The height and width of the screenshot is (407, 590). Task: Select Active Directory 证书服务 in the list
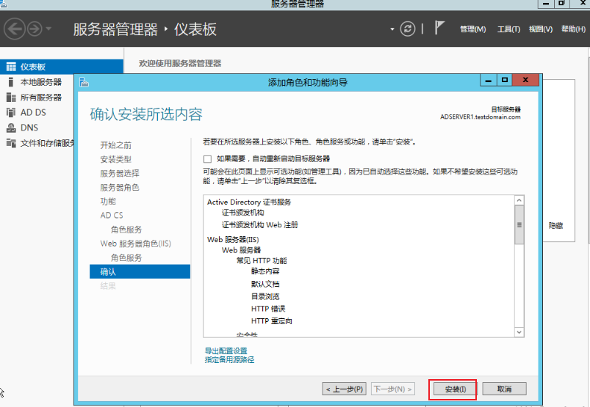coord(249,202)
